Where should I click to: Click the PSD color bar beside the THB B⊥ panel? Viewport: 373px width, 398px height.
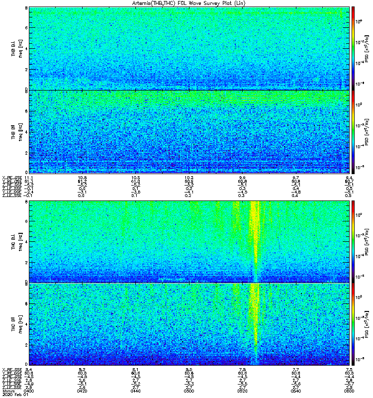(x=353, y=48)
